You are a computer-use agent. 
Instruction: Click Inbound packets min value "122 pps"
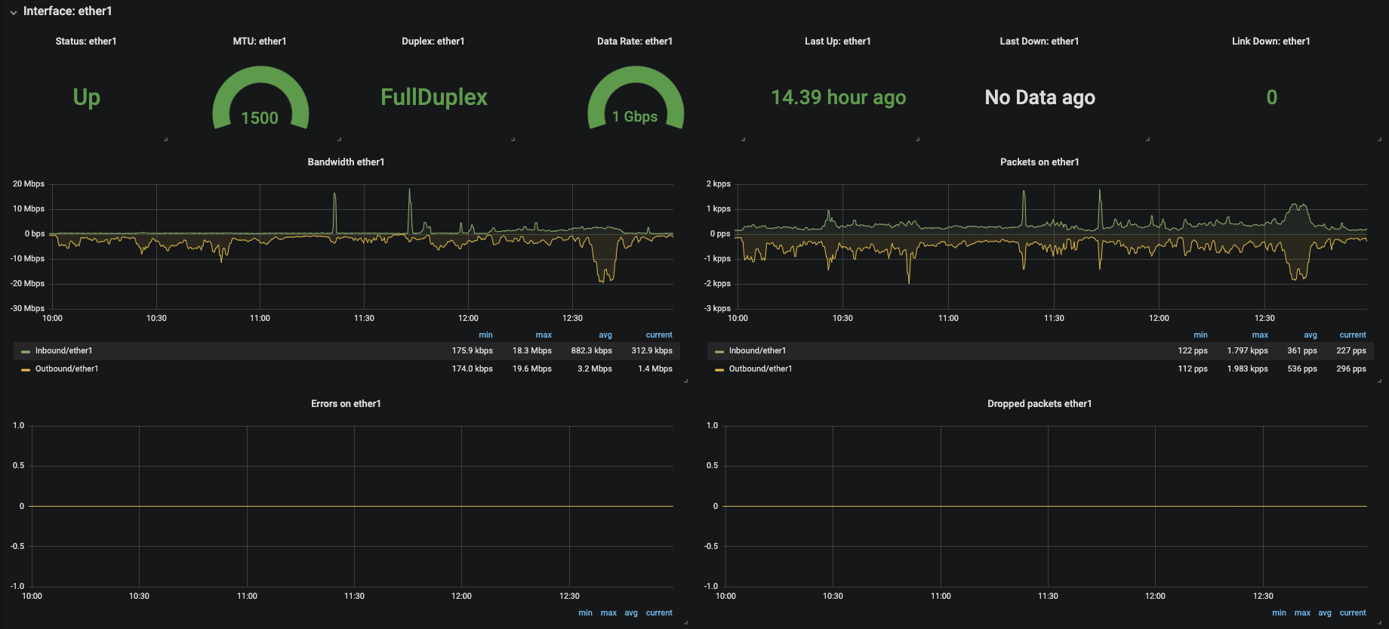tap(1193, 350)
